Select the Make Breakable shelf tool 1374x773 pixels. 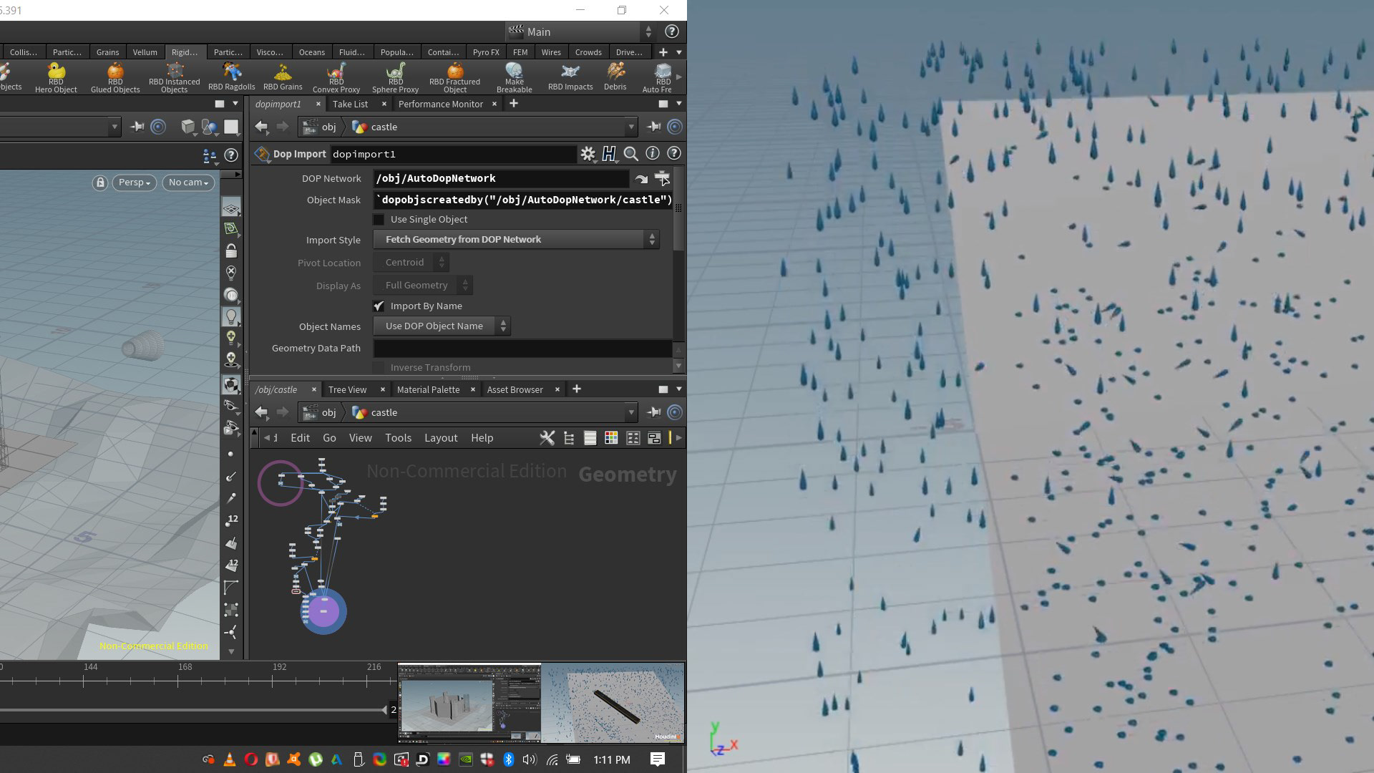(x=514, y=77)
